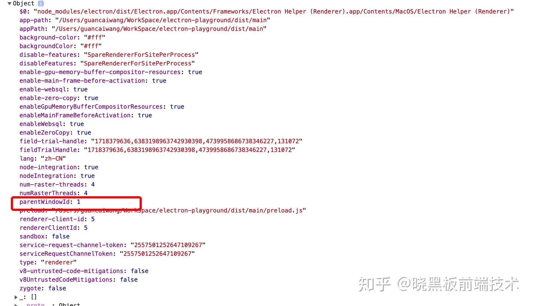533x306 pixels.
Task: Click the backgroundColor #fff value
Action: (91, 46)
